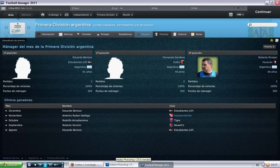
Task: Click the Tigre badge in winners list
Action: click(171, 120)
